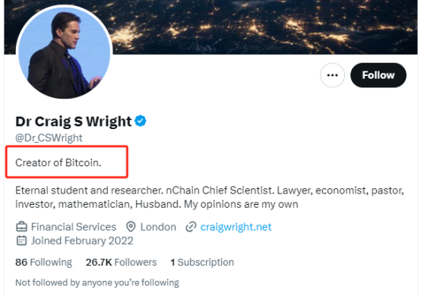Click the Creator of Bitcoin text
Image resolution: width=421 pixels, height=296 pixels.
(59, 162)
